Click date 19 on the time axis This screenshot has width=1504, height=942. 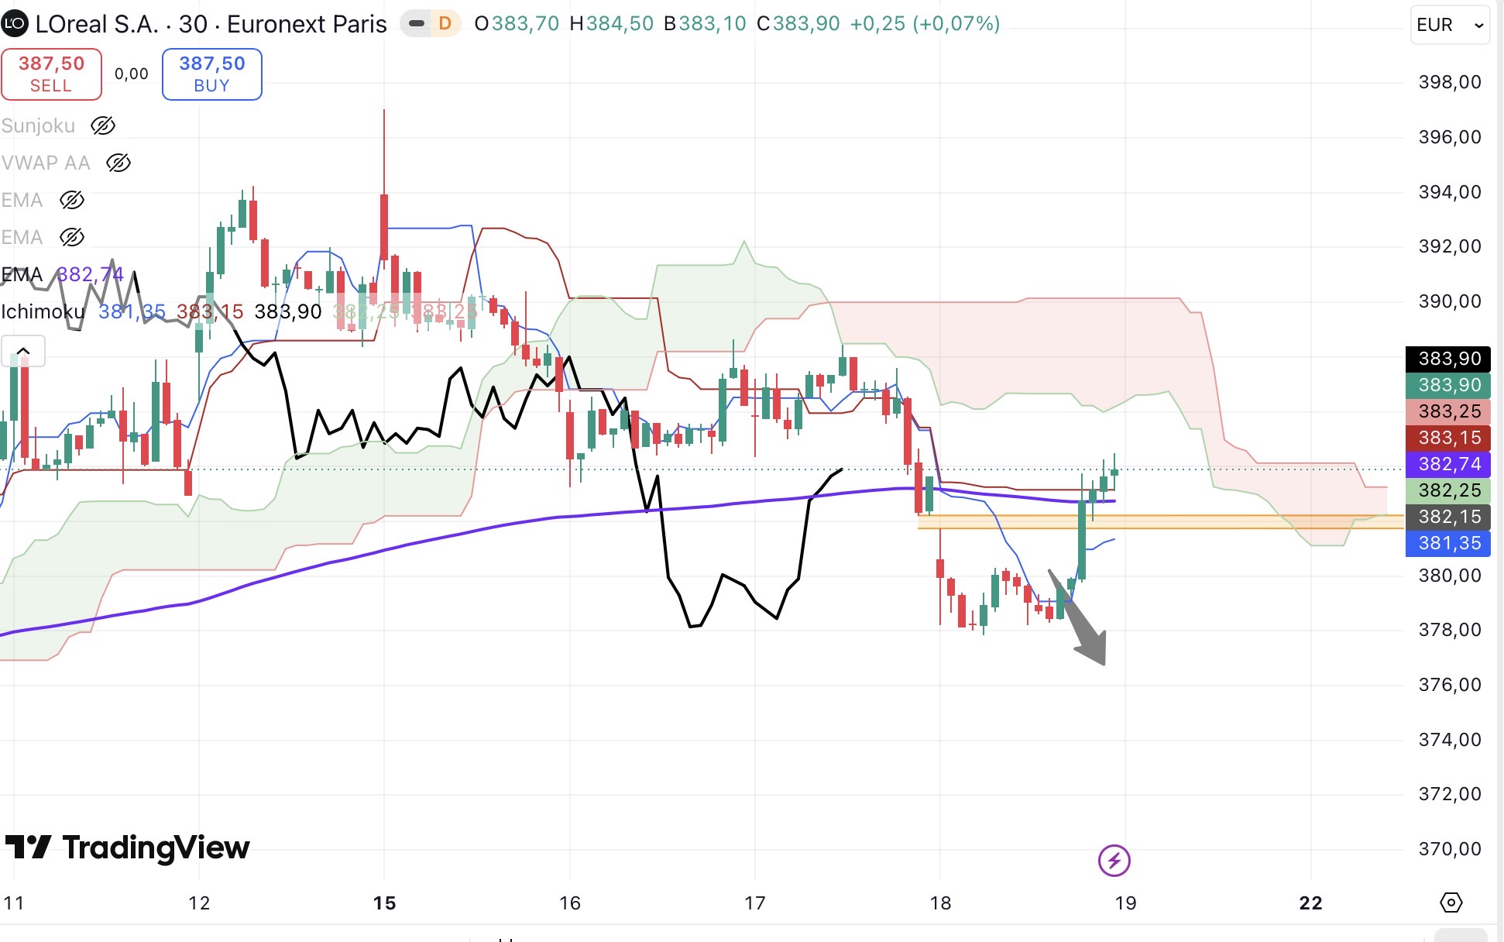click(x=1125, y=903)
